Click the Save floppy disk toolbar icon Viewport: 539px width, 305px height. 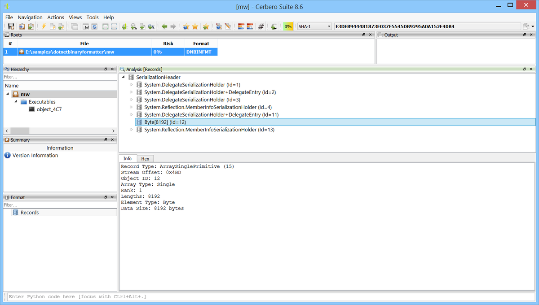(11, 26)
